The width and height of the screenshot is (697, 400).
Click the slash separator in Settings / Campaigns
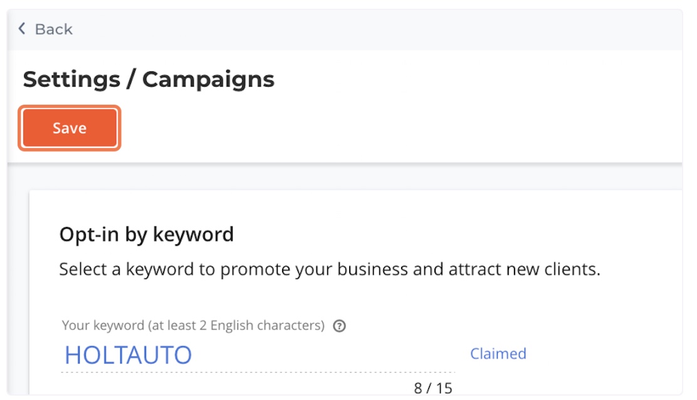[x=131, y=80]
